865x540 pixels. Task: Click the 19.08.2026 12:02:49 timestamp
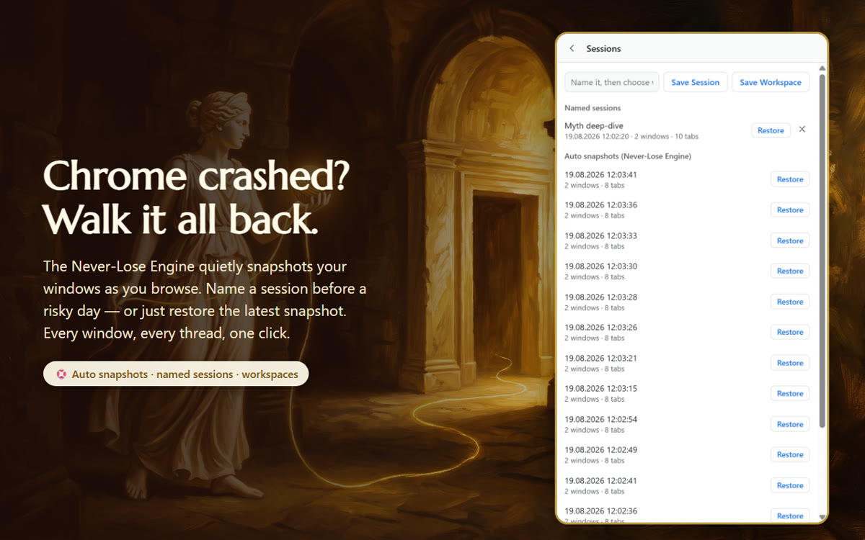coord(600,450)
